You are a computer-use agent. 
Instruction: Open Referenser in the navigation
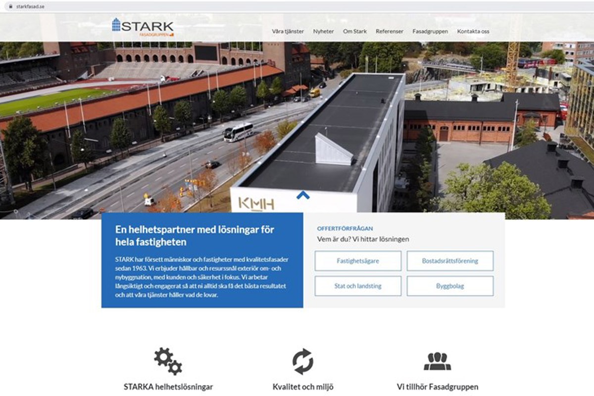click(x=390, y=31)
